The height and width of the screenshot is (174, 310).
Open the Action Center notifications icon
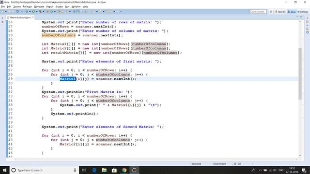click(x=304, y=170)
